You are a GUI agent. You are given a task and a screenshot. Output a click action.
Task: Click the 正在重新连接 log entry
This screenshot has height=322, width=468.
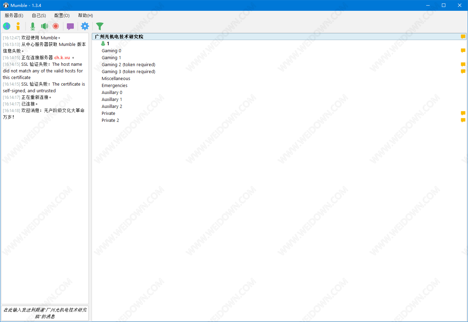pos(27,97)
